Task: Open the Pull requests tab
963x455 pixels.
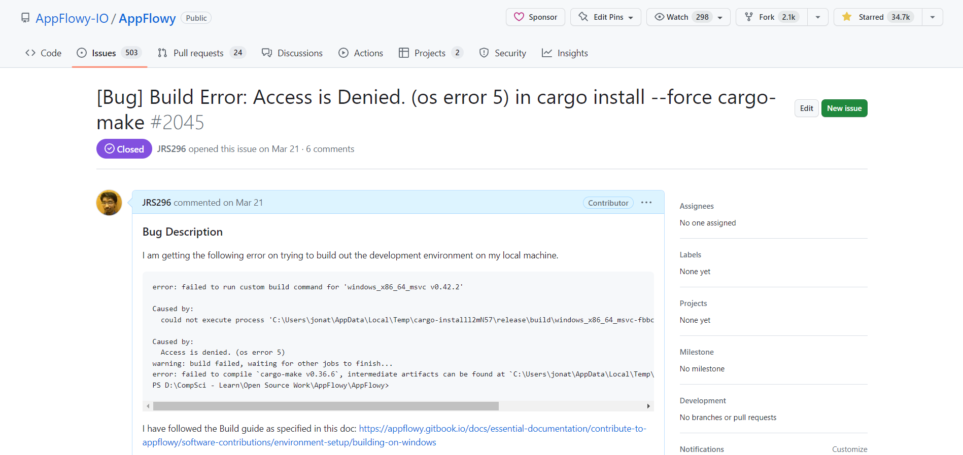Action: point(201,53)
